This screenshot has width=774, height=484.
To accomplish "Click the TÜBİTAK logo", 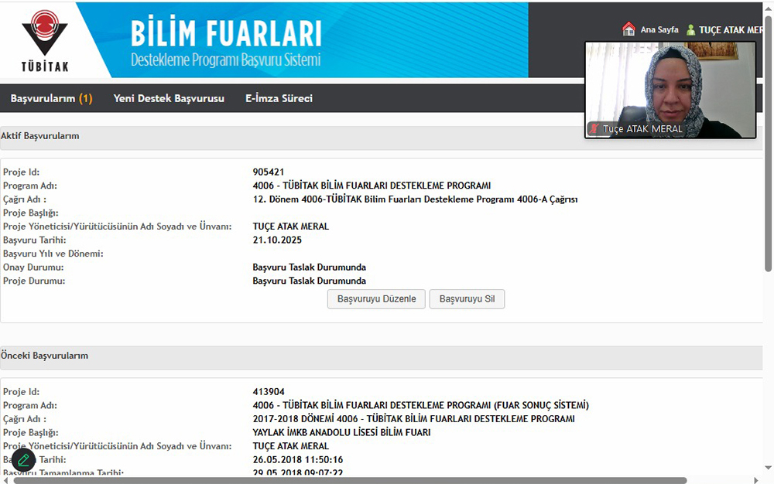I will click(44, 41).
